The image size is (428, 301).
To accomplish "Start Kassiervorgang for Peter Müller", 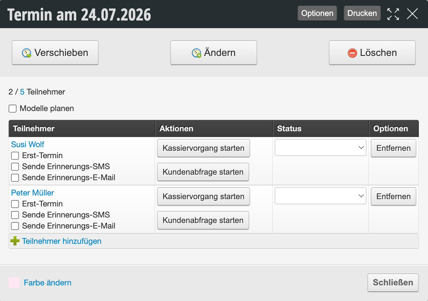I will click(204, 196).
